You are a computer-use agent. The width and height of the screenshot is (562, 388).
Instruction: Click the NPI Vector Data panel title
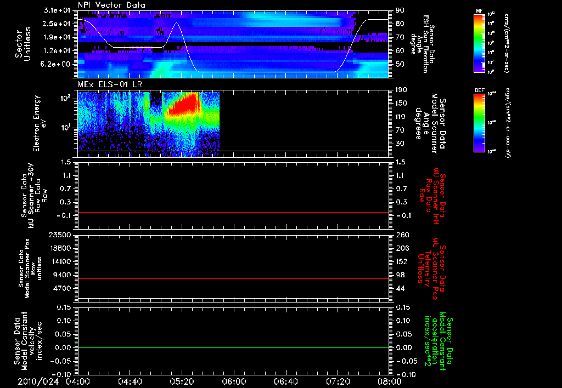111,5
